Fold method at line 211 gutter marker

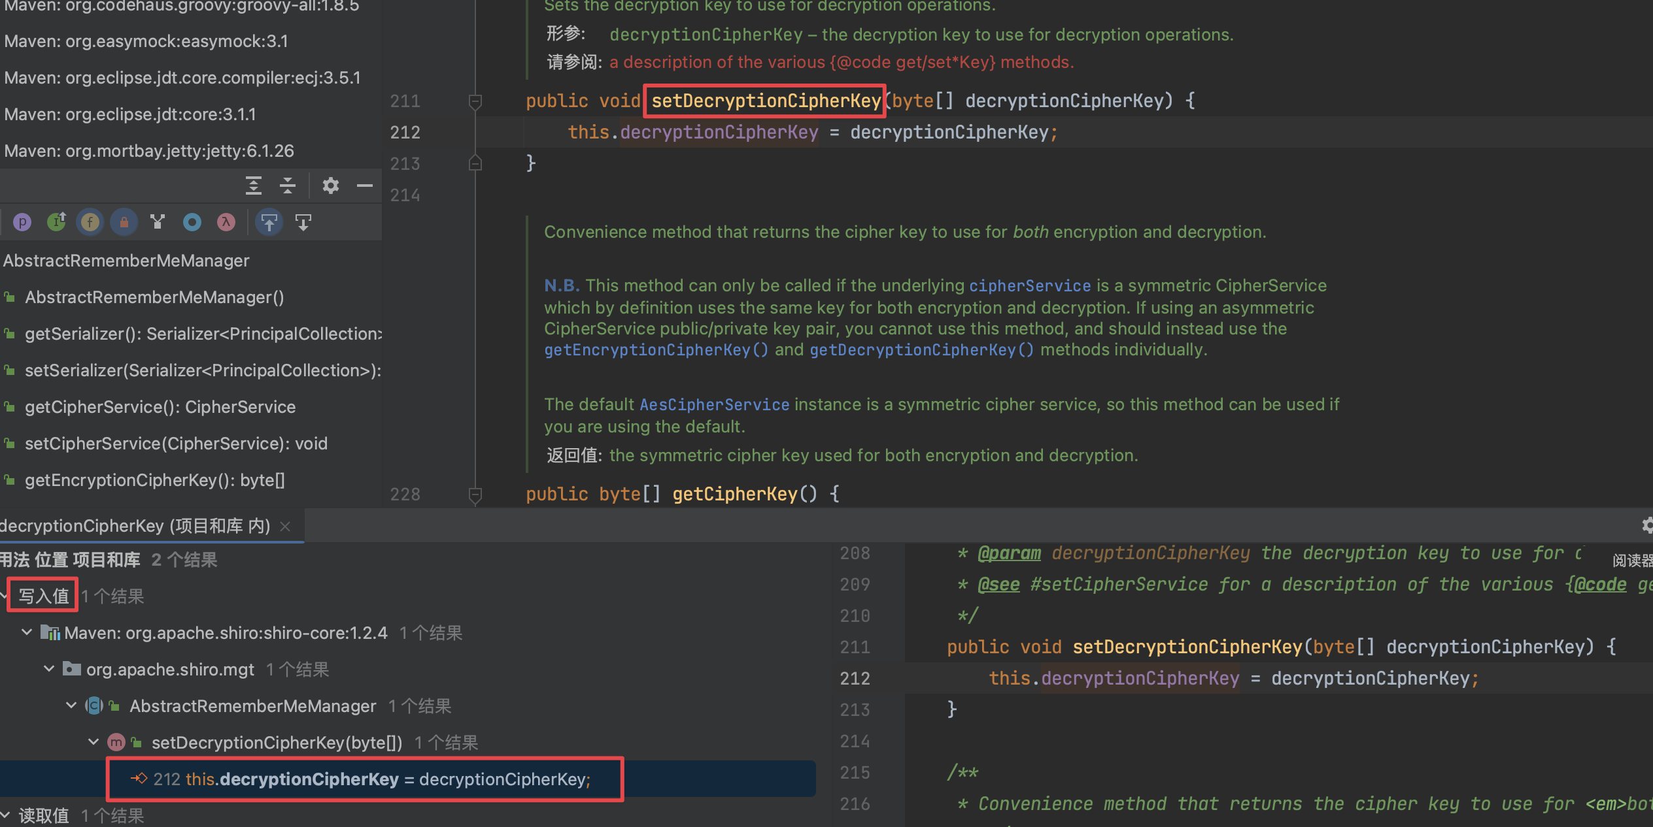(x=475, y=101)
